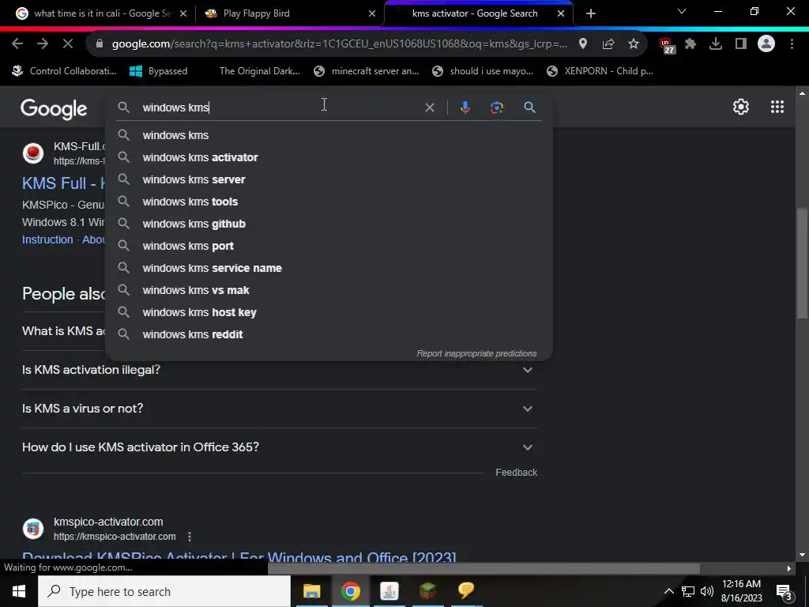Open Chrome downloads icon

coord(716,44)
